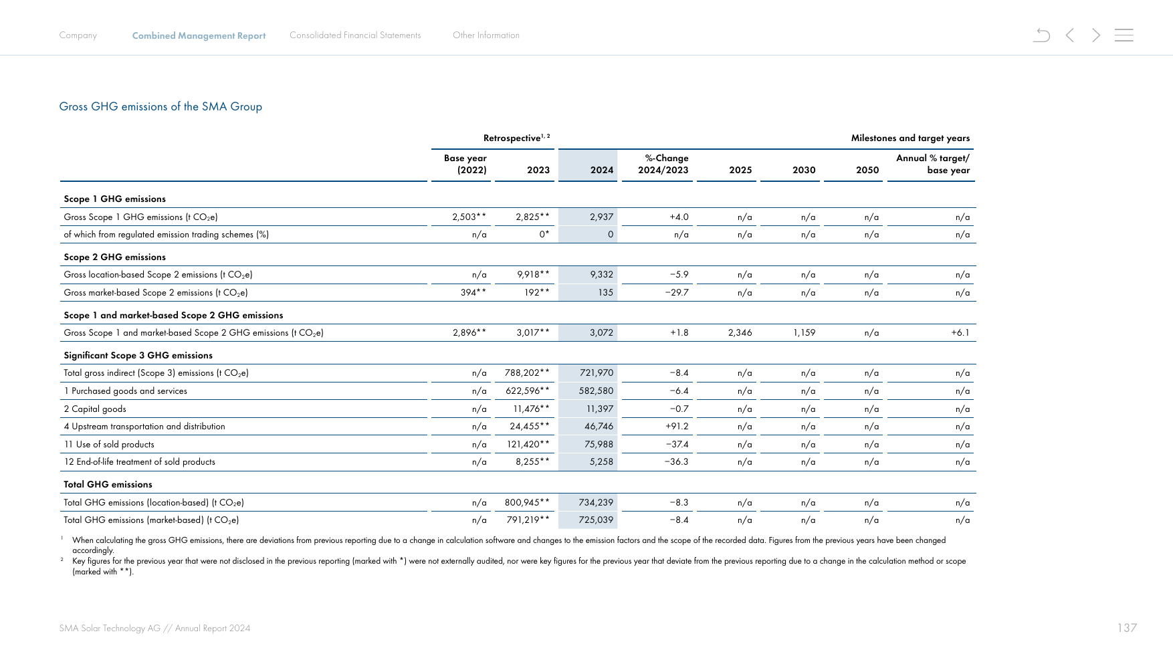Click the 2023 market-based total "791,219**"
Screen dimensions: 1173x660
coord(528,520)
